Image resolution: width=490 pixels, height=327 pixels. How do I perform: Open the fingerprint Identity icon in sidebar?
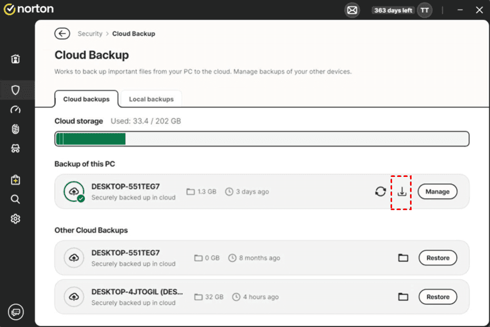(x=15, y=129)
